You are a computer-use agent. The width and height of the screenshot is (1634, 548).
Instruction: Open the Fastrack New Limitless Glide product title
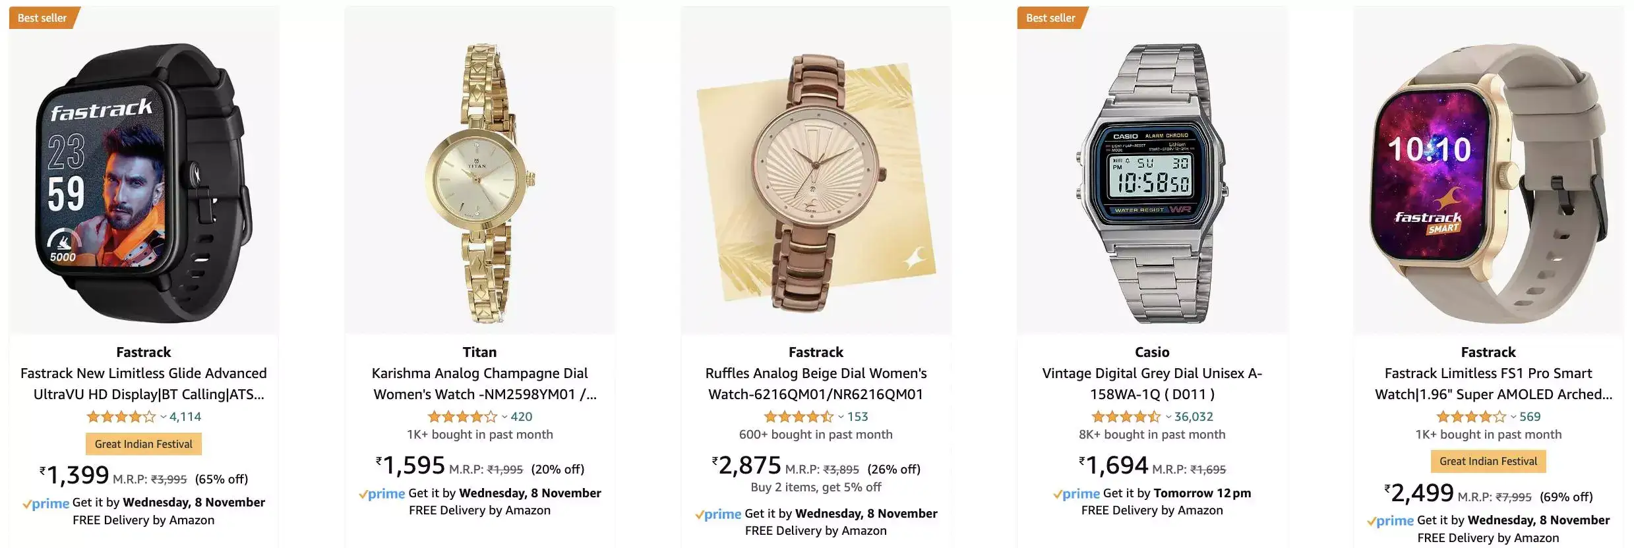tap(143, 383)
